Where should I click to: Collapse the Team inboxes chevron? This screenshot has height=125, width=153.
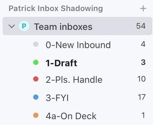click(x=12, y=26)
